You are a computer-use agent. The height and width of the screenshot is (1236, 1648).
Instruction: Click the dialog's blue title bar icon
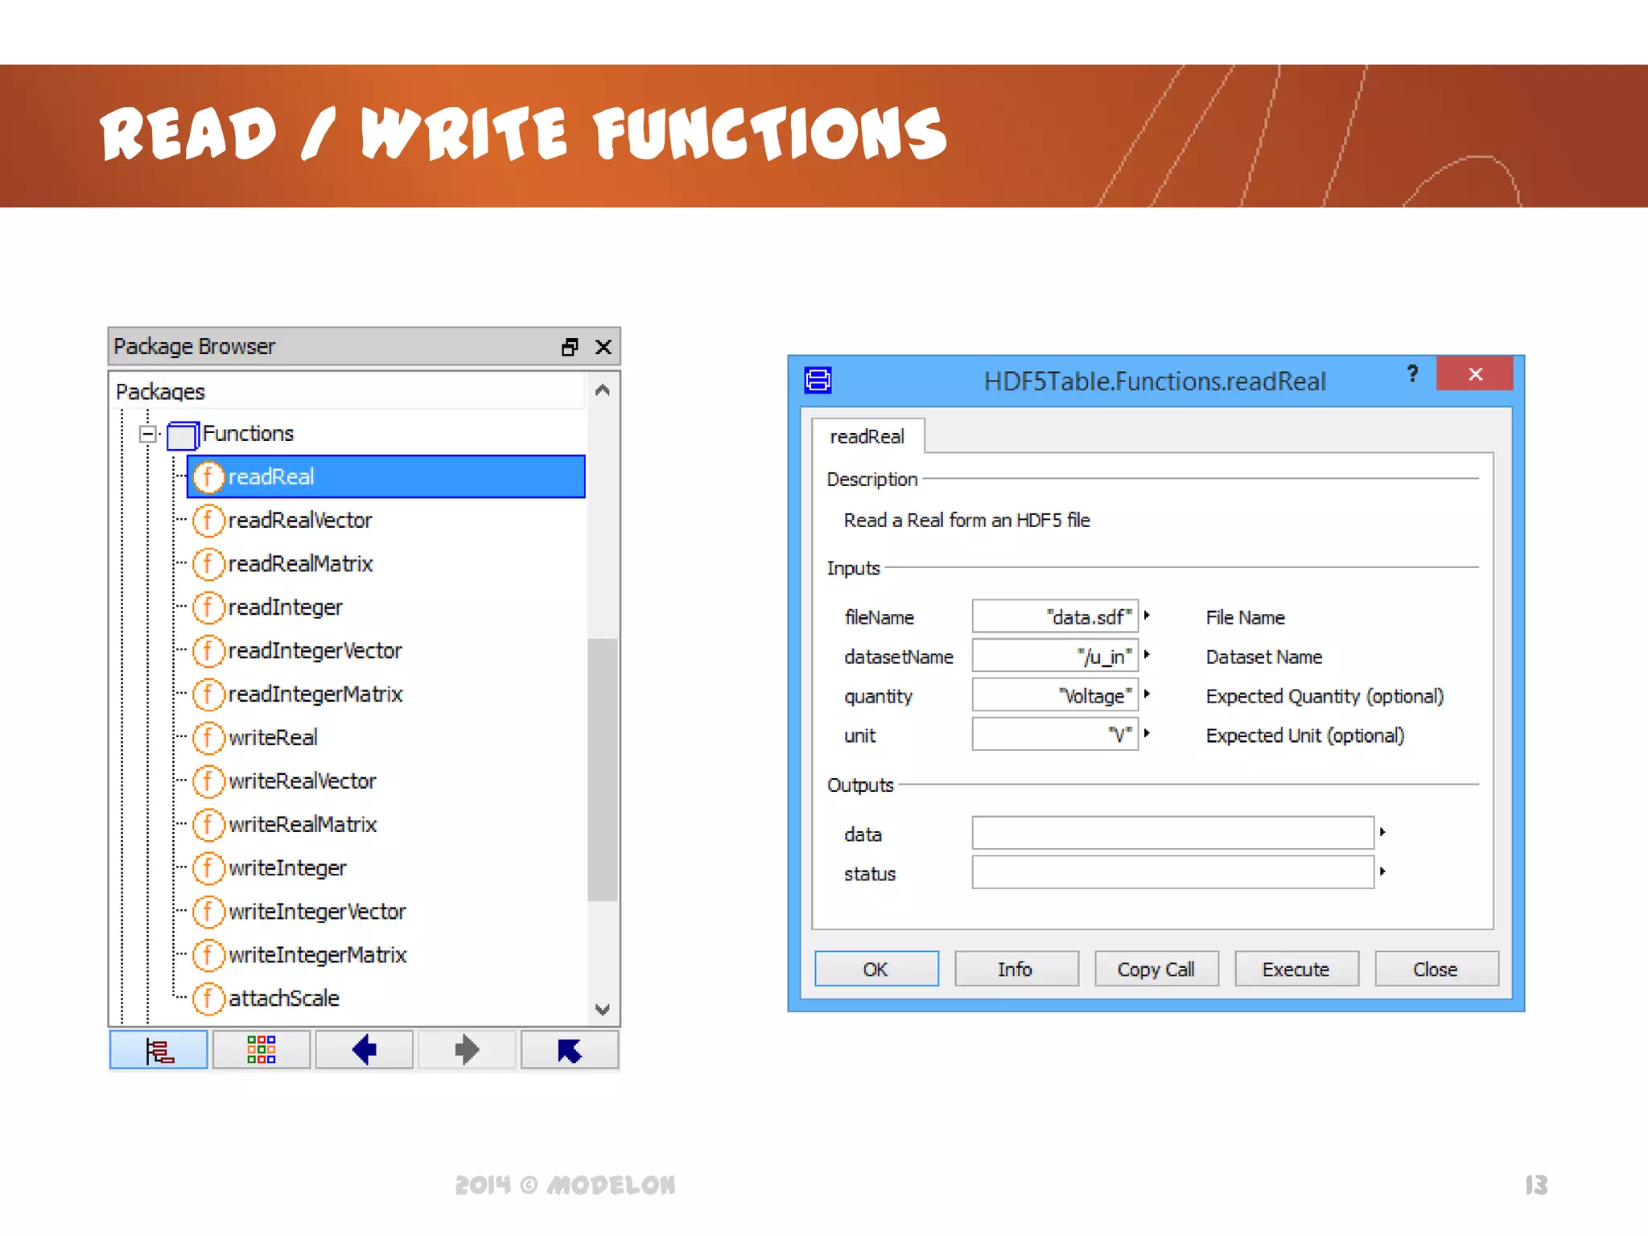click(x=818, y=380)
